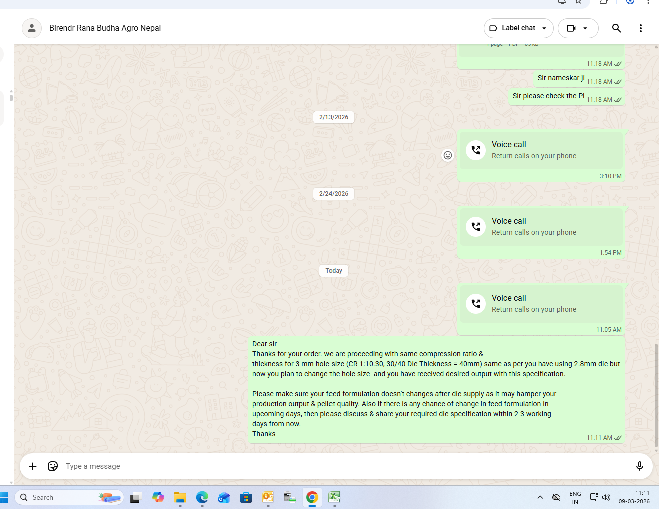Open contact info for Birendr Rana Budha

tap(105, 28)
